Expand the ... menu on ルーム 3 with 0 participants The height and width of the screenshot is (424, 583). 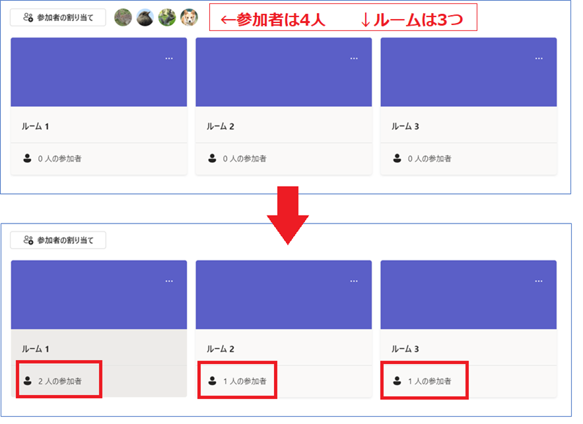[539, 58]
